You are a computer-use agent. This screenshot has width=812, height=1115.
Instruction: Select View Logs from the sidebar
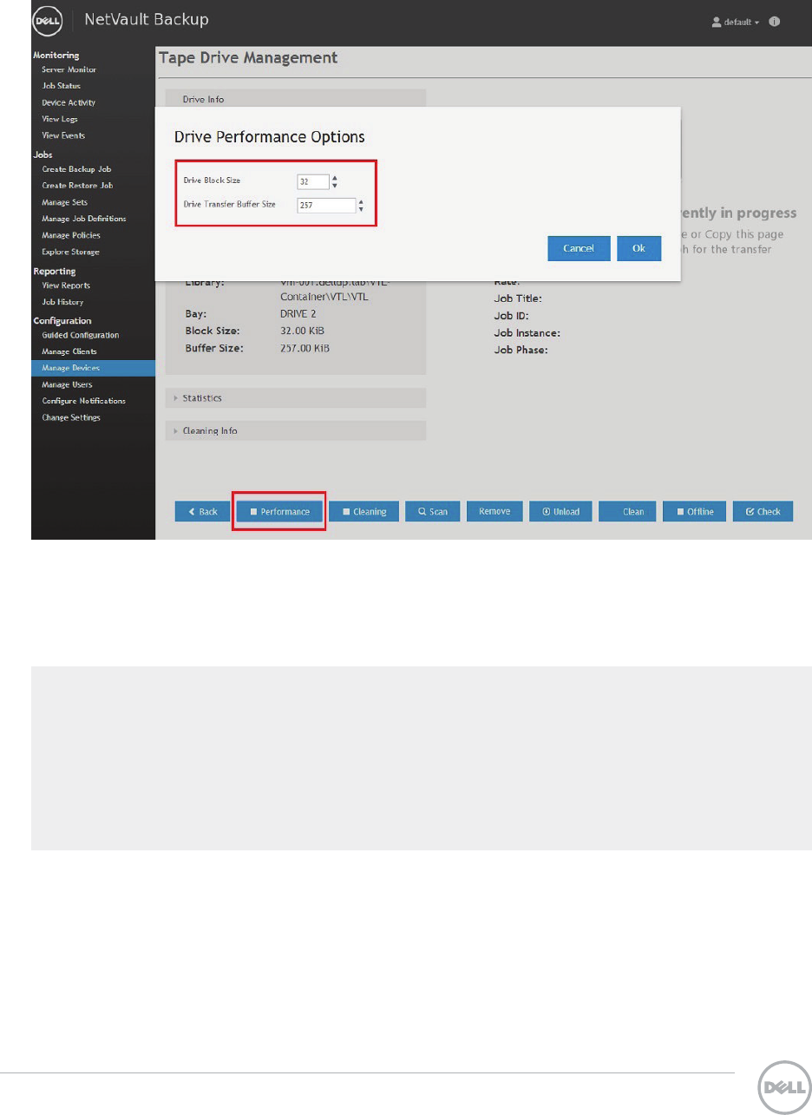pos(61,119)
